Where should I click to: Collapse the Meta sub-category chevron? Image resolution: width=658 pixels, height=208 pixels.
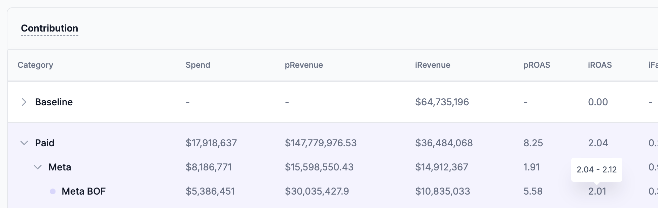click(38, 167)
